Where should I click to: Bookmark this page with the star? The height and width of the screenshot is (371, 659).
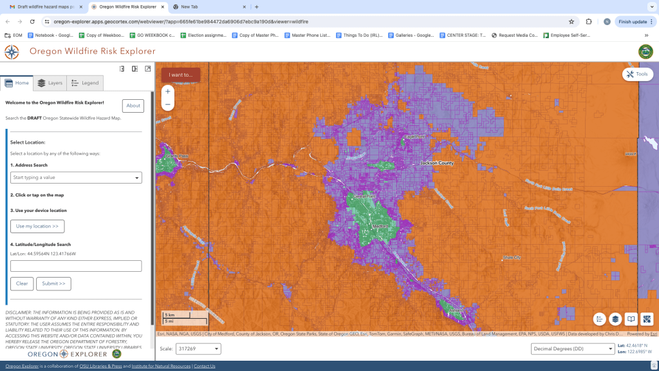(571, 21)
